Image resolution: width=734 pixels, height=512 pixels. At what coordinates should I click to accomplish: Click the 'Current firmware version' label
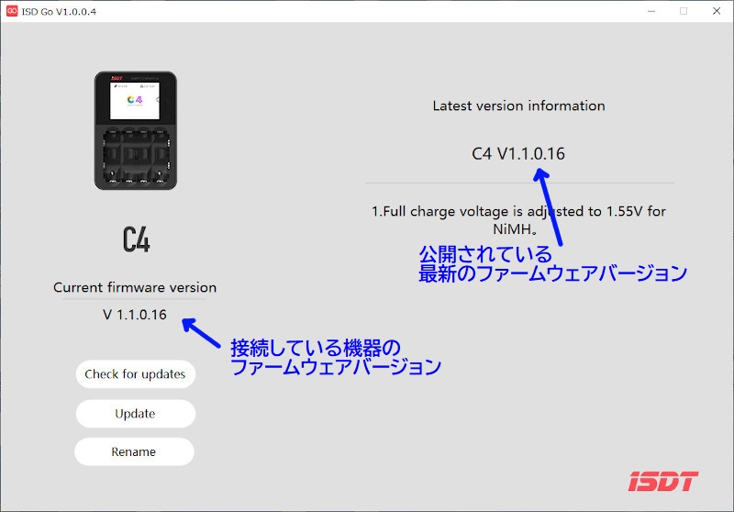point(135,287)
